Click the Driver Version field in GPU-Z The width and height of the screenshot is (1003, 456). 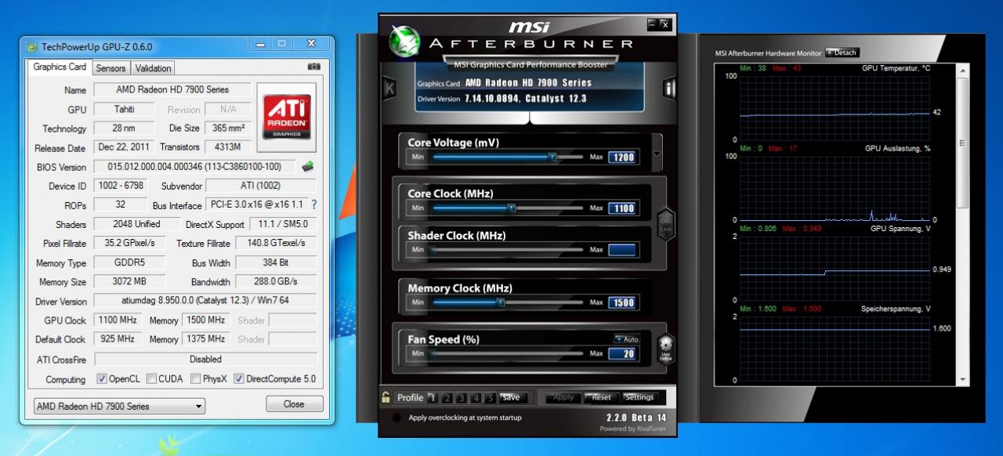pos(205,301)
